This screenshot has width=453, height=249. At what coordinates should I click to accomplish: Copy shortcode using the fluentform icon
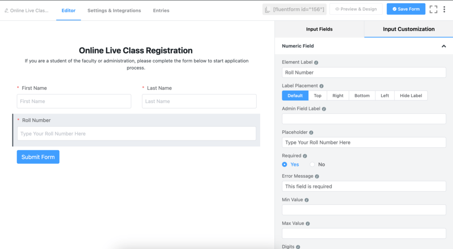(x=268, y=9)
